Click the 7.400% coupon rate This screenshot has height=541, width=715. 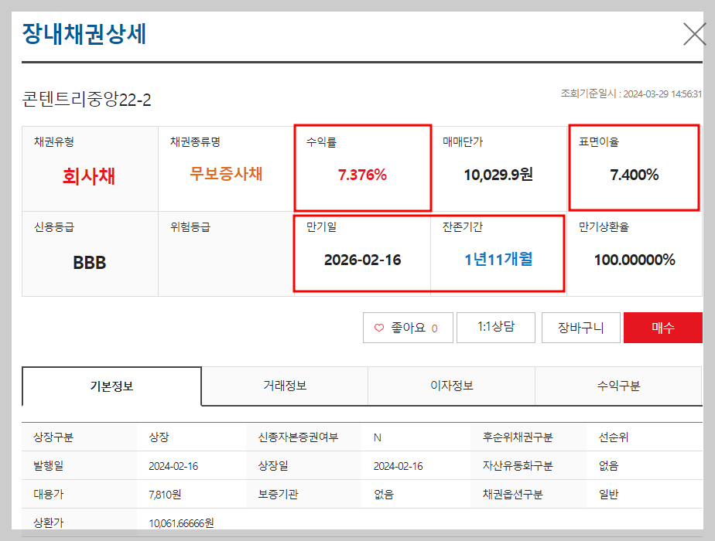pyautogui.click(x=635, y=175)
